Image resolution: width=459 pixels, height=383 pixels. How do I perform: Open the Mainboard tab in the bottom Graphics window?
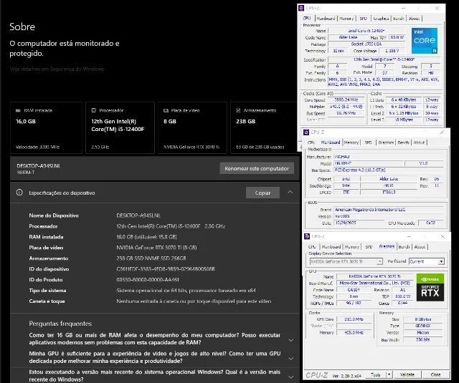point(331,246)
